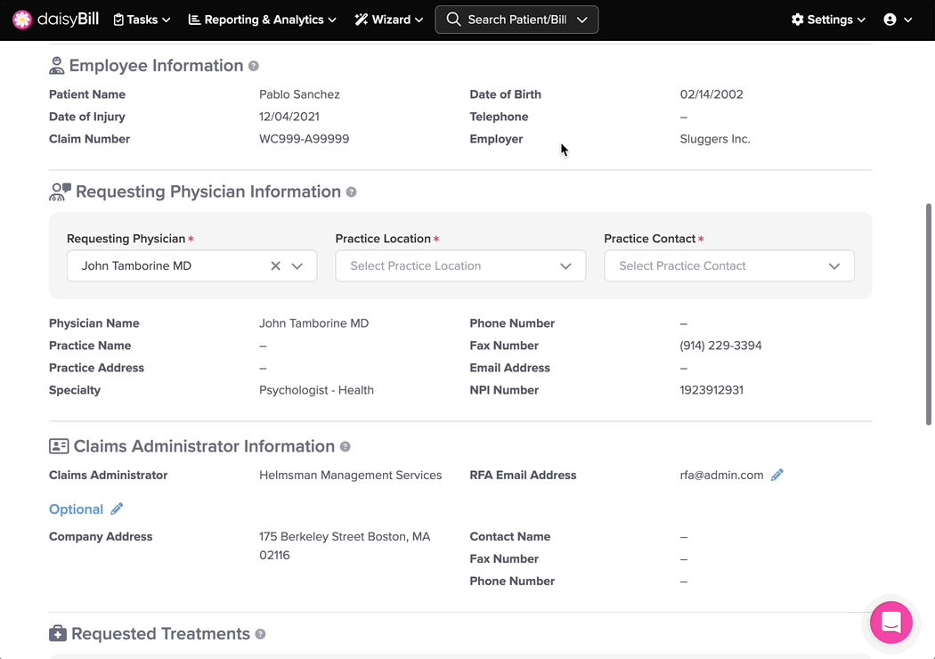Open Reporting & Analytics menu

coord(263,20)
